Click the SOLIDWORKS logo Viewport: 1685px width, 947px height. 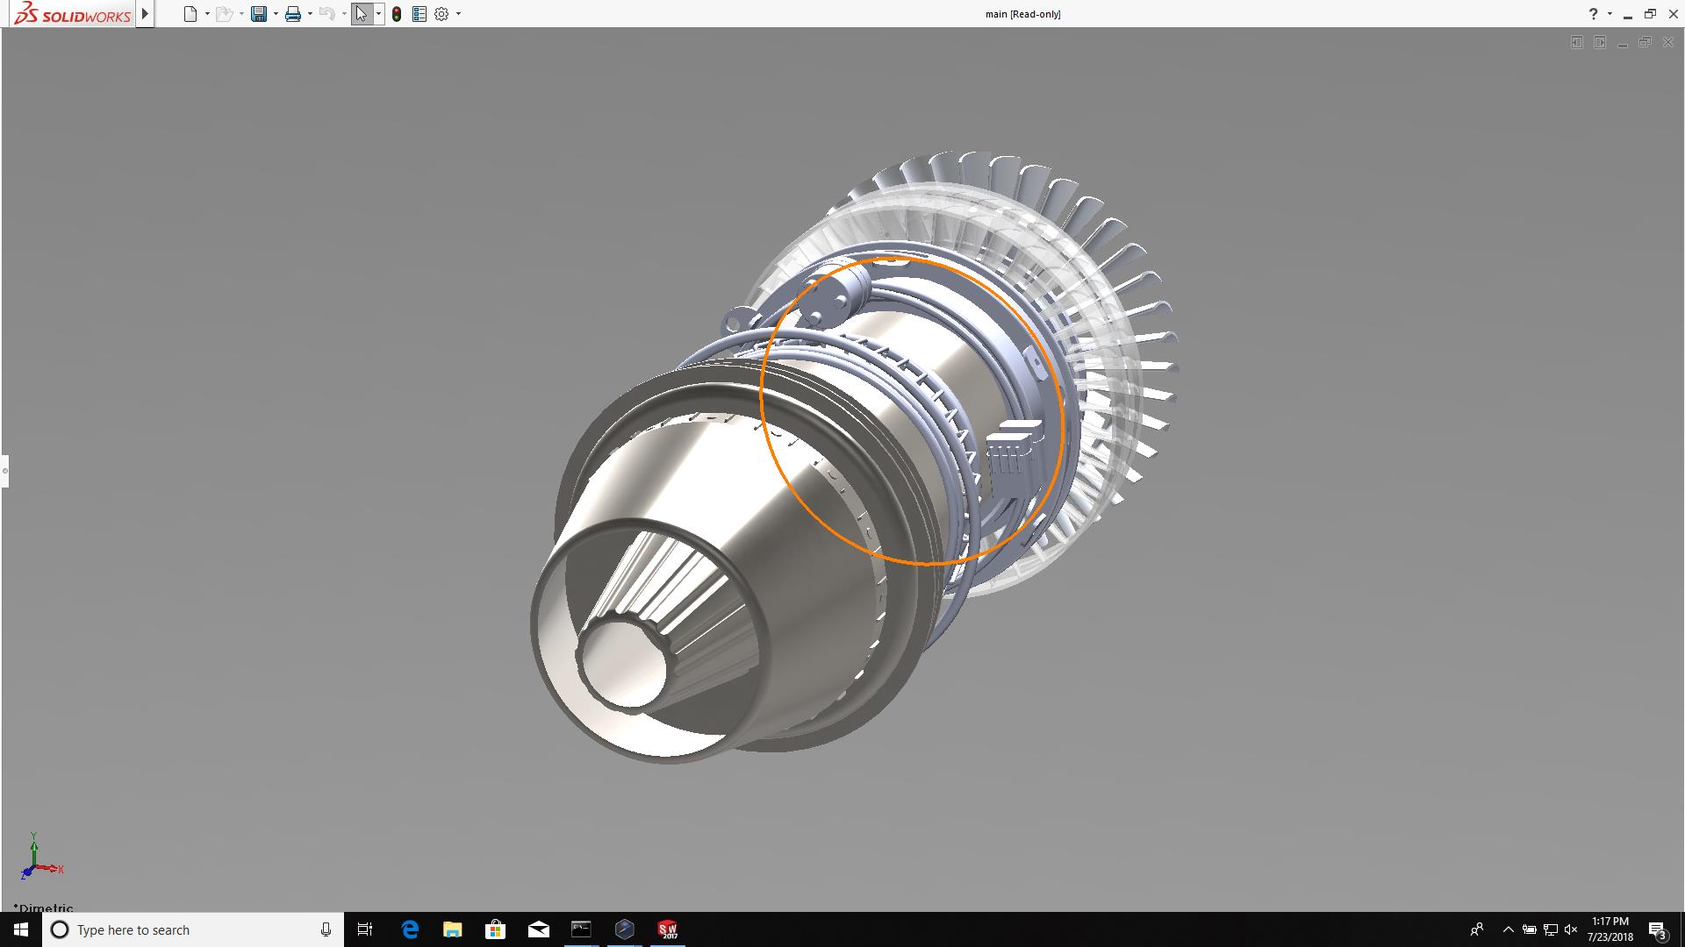(x=73, y=14)
